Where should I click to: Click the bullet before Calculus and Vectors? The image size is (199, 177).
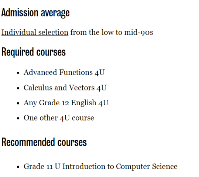(x=18, y=88)
